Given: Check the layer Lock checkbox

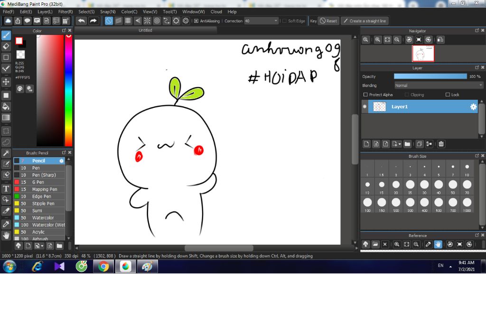Looking at the screenshot, I should click(448, 95).
